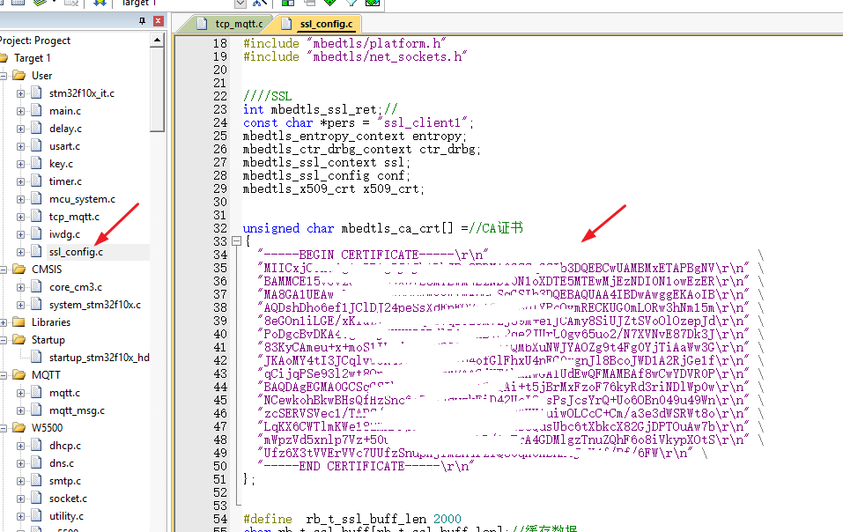Click the project tree scrollbar up arrow

[158, 41]
